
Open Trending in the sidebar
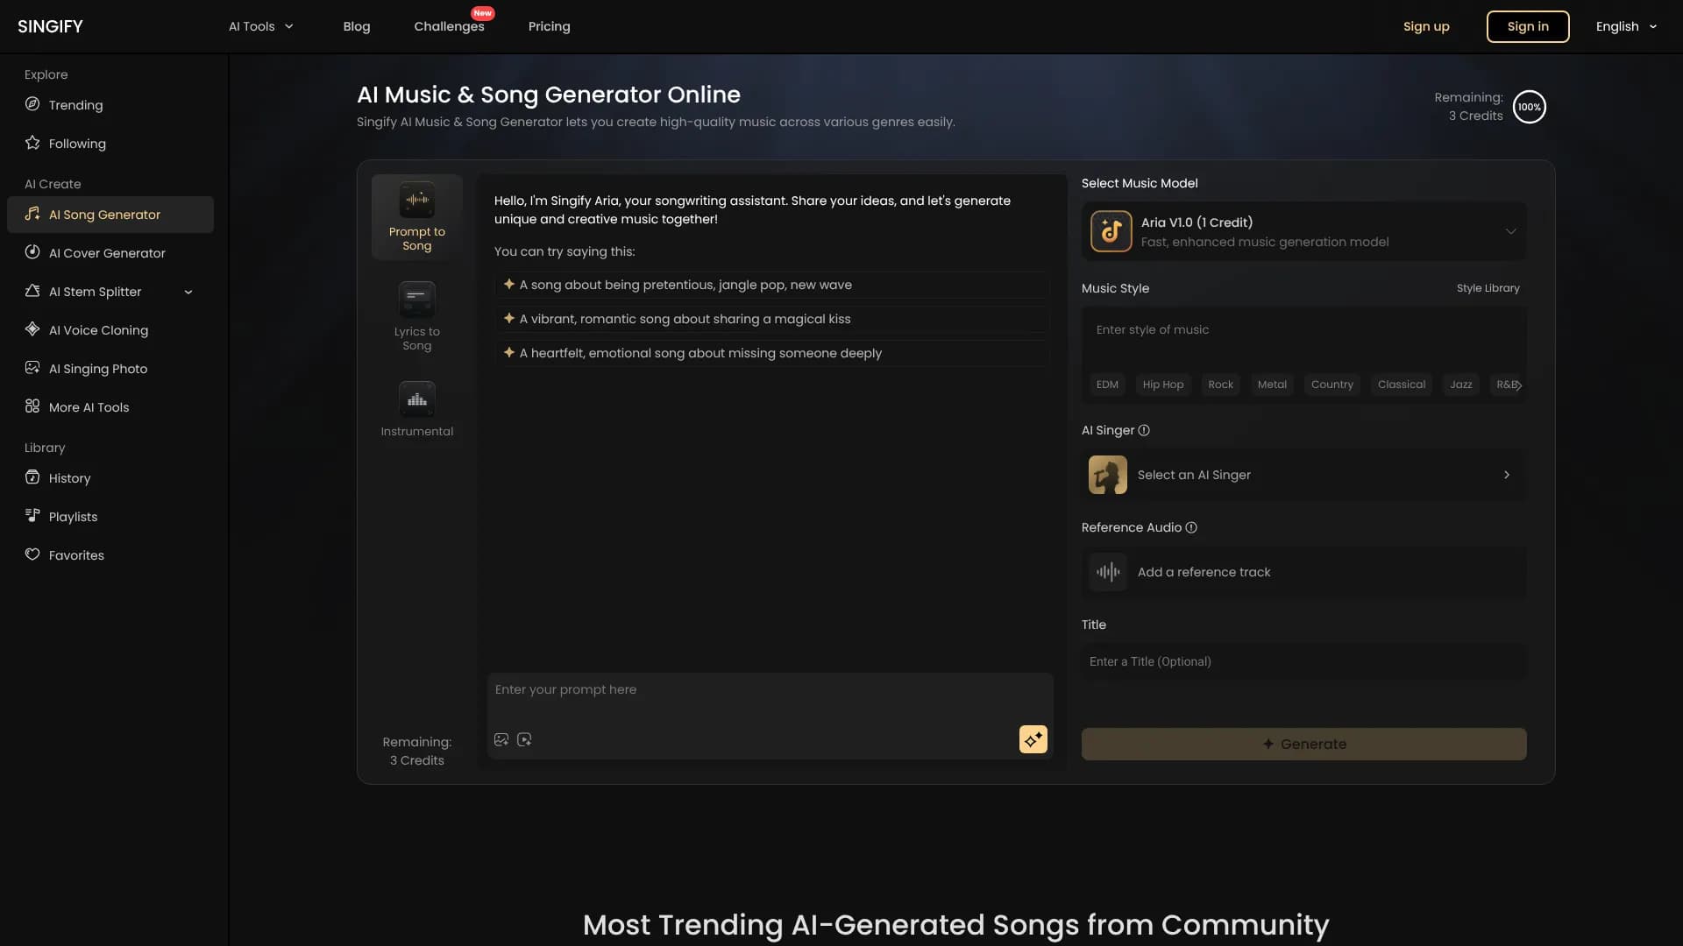click(75, 105)
